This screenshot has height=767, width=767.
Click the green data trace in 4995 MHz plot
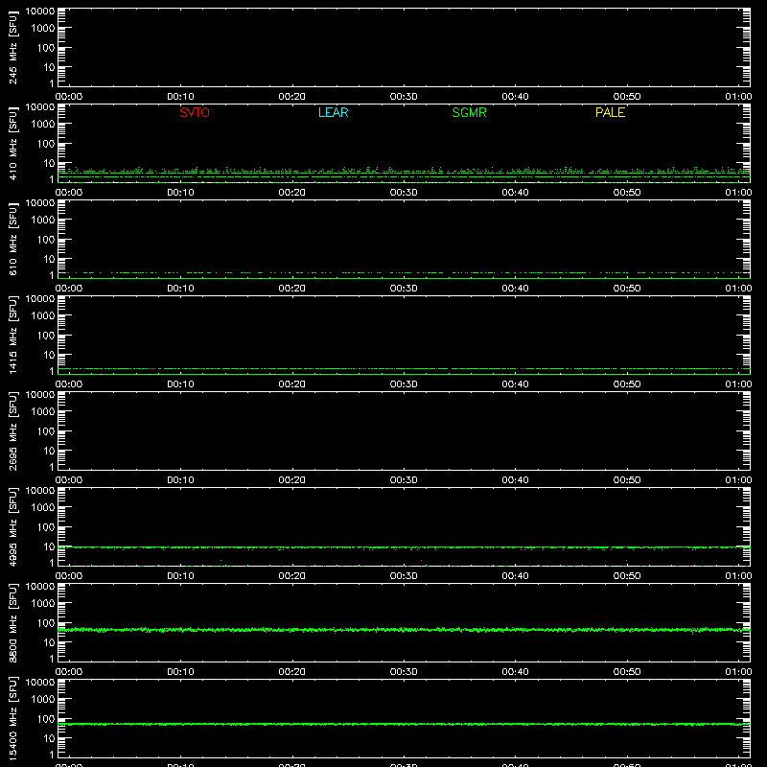(404, 547)
